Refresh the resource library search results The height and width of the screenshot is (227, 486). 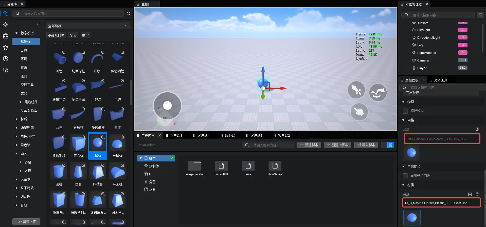click(x=129, y=13)
